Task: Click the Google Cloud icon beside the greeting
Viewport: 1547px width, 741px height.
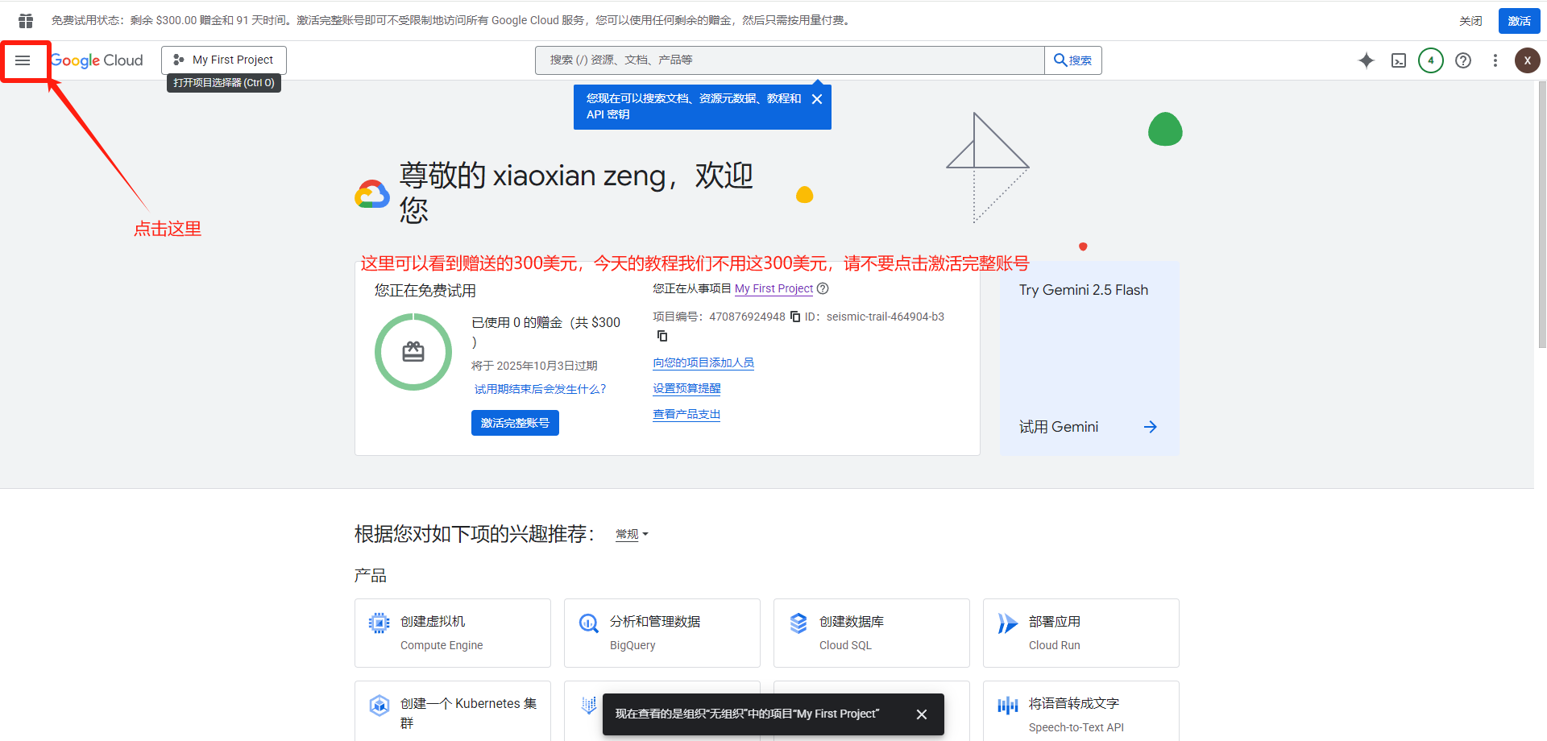Action: pos(372,194)
